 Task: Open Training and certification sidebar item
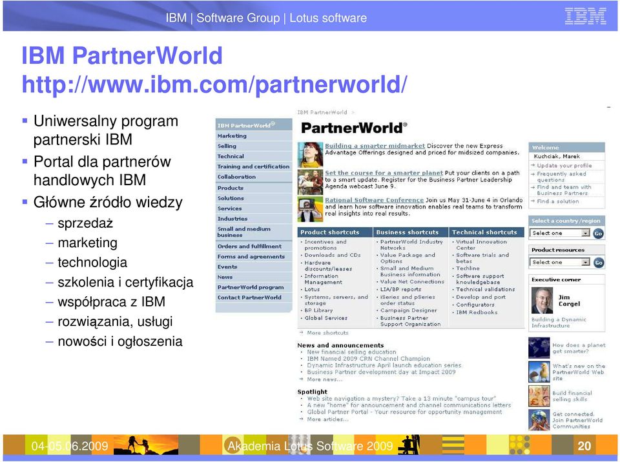(253, 166)
